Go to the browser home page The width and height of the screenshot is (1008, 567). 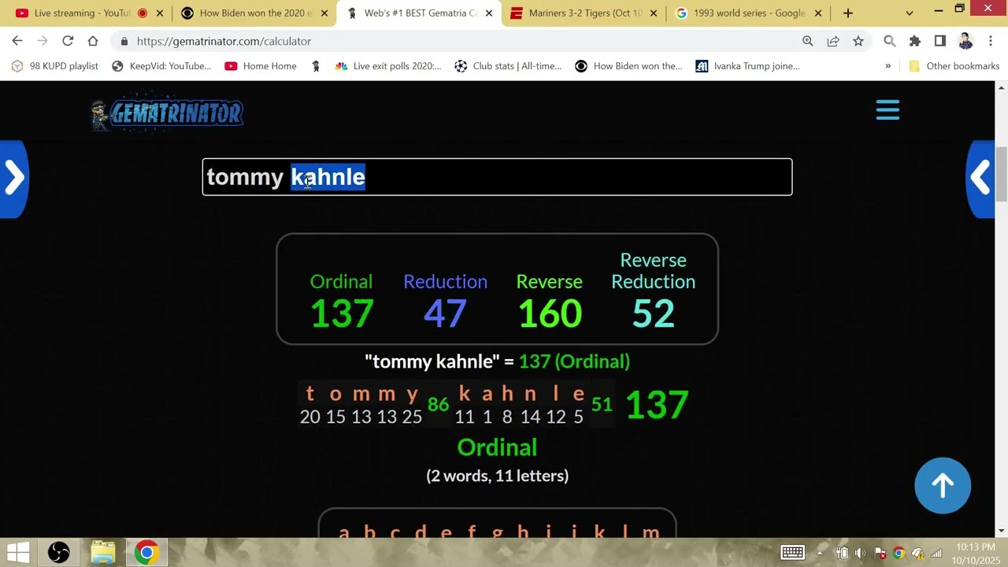93,41
